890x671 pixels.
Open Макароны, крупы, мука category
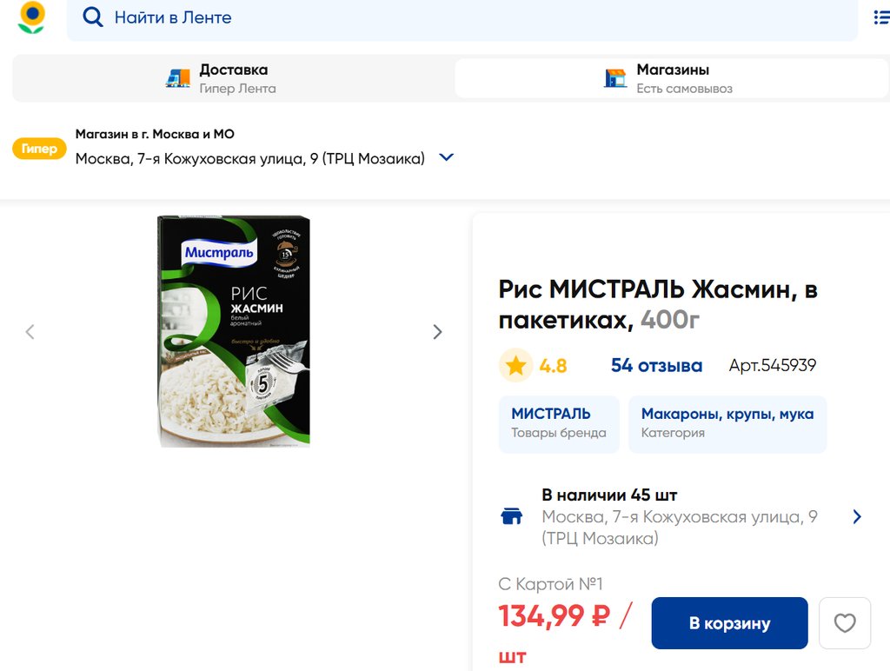727,423
